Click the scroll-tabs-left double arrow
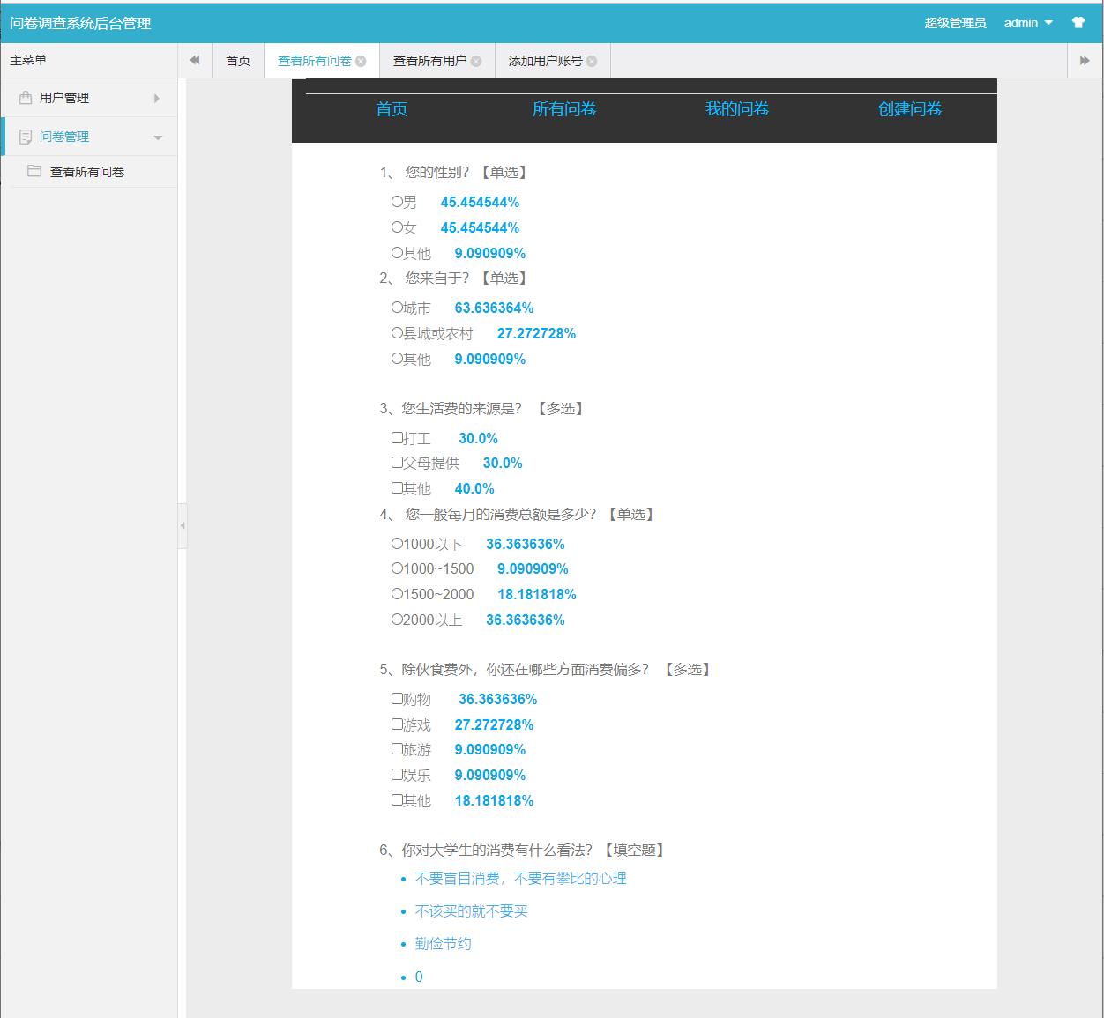 [x=194, y=60]
